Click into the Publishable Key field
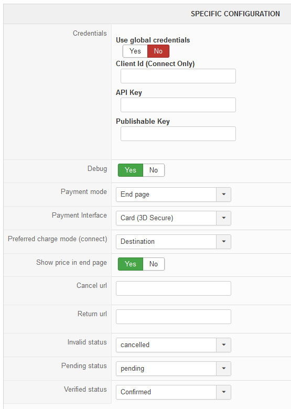 tap(178, 134)
